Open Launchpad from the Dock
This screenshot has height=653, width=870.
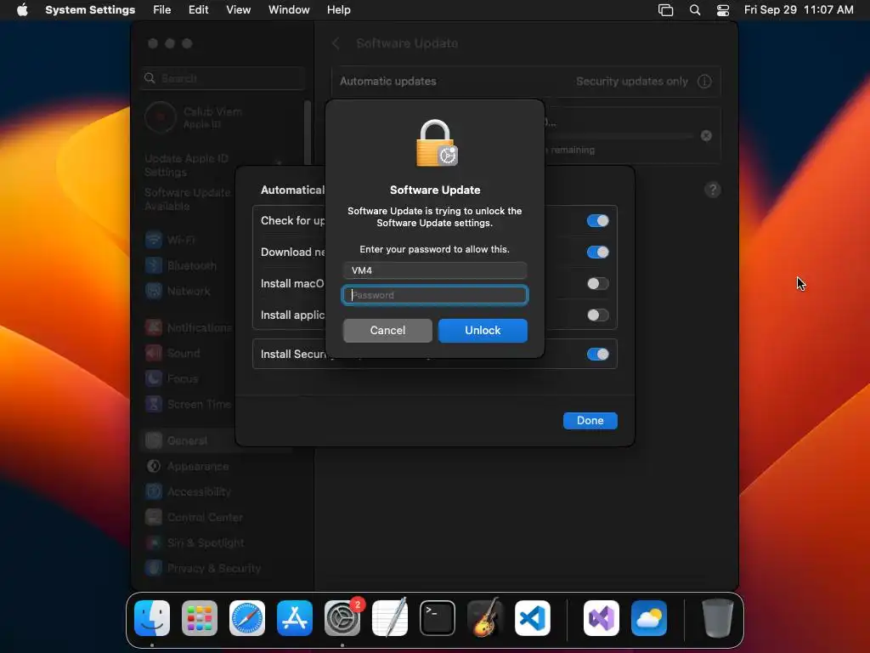coord(200,618)
